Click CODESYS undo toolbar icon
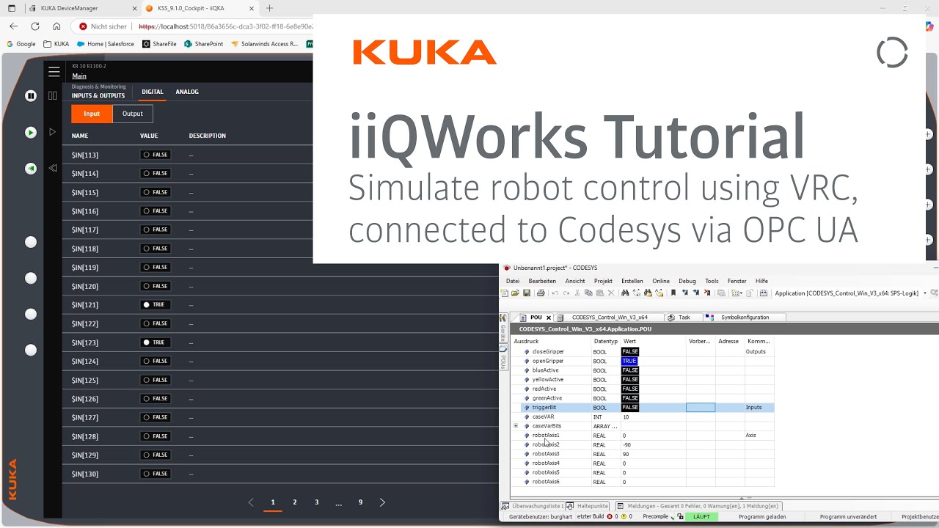Viewport: 939px width, 528px height. 555,293
